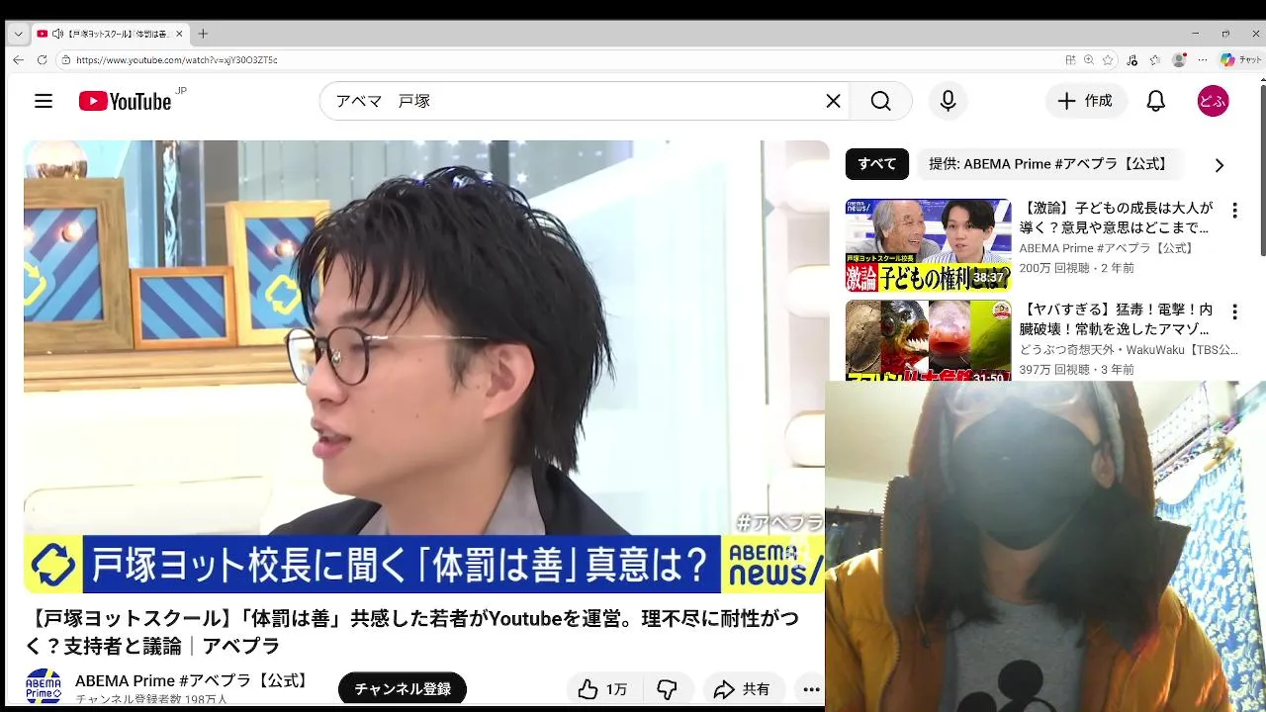Open title 【ヤバすぎる】猛毒!電撃!
Screen dimensions: 1266x712
click(x=1116, y=319)
